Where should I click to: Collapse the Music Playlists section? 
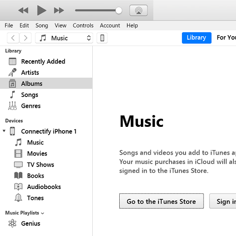[43, 213]
